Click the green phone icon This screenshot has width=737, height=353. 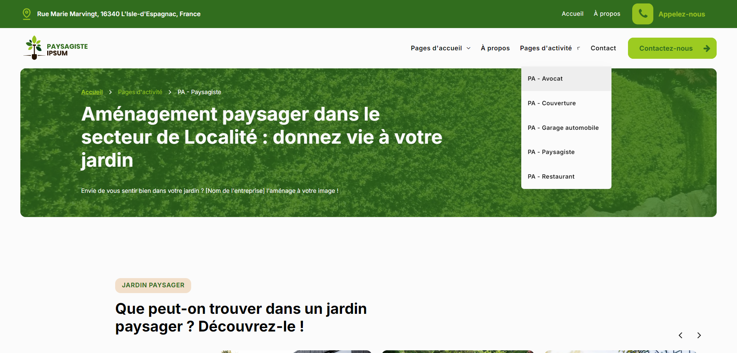(643, 14)
